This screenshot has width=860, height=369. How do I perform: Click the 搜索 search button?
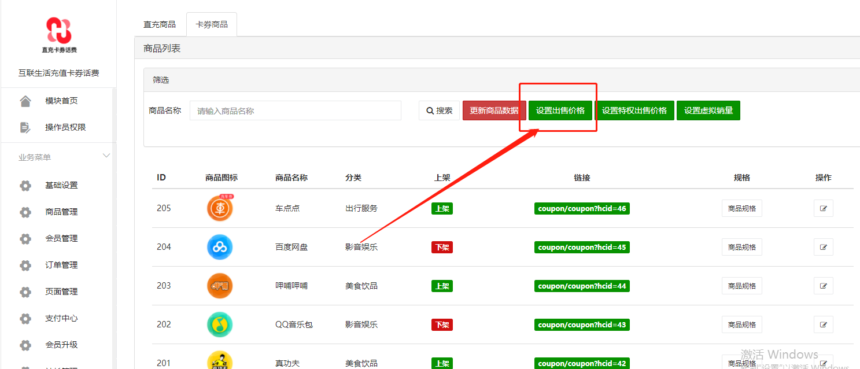click(x=440, y=110)
